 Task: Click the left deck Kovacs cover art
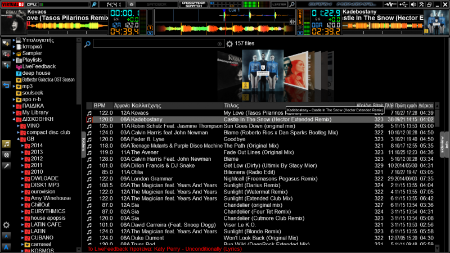point(13,22)
